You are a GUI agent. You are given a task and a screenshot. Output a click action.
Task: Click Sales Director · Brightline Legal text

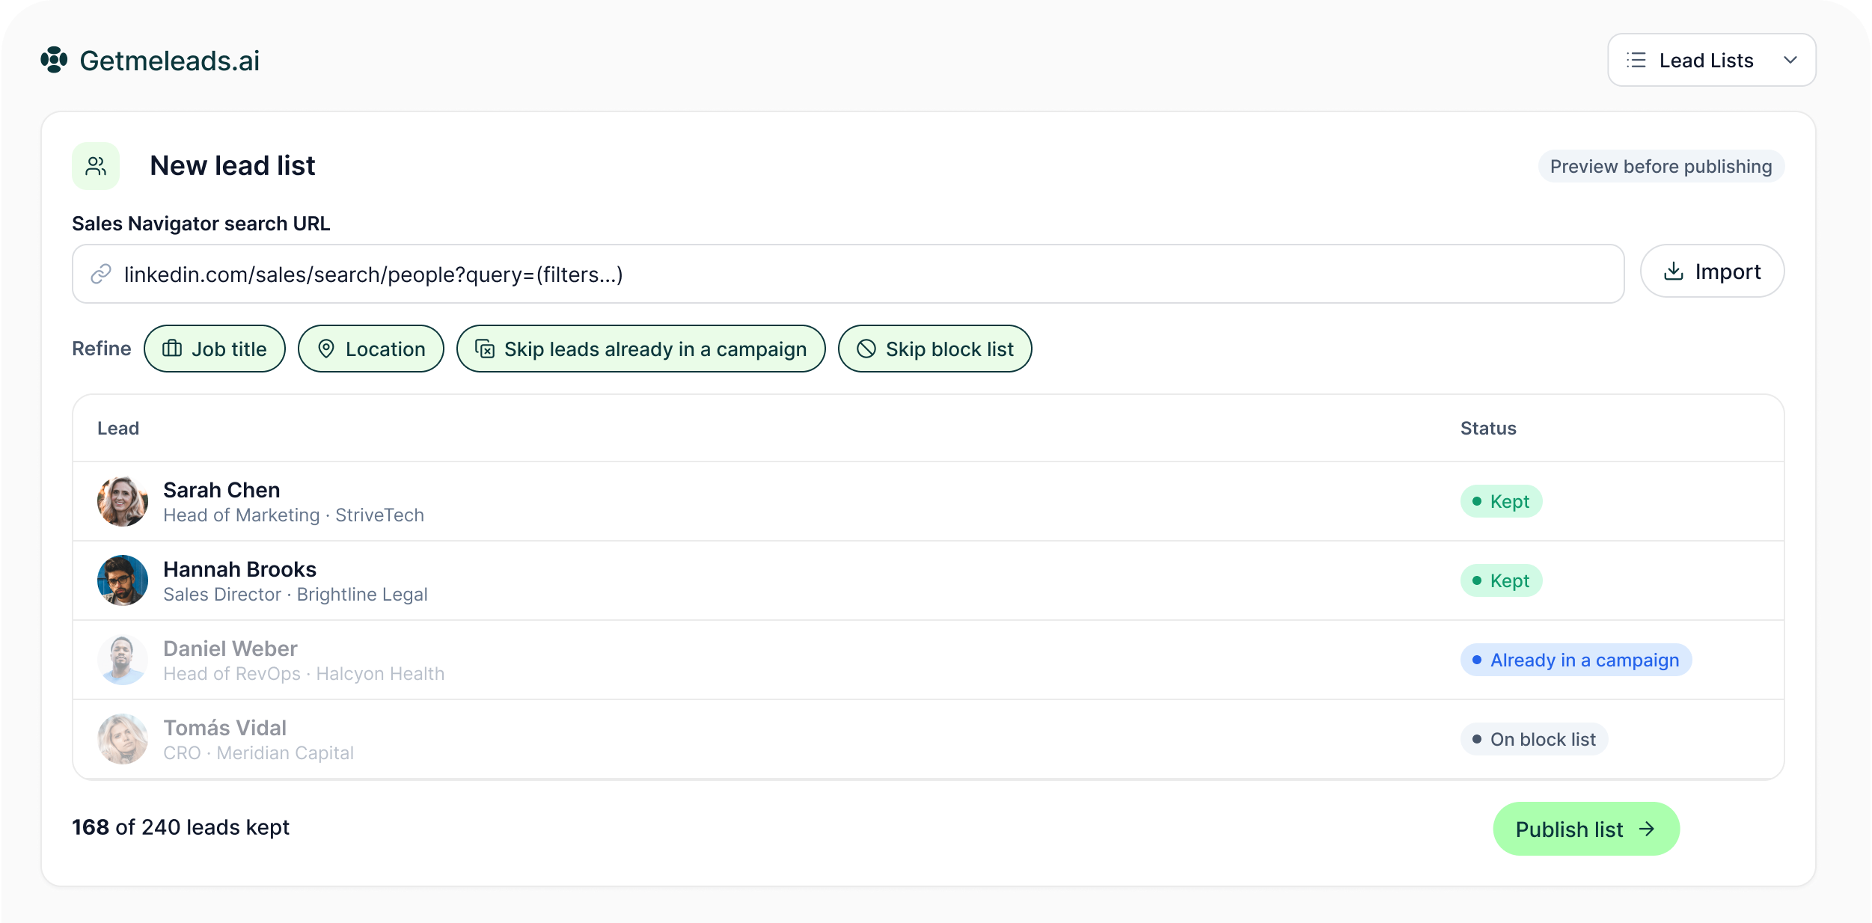[296, 595]
